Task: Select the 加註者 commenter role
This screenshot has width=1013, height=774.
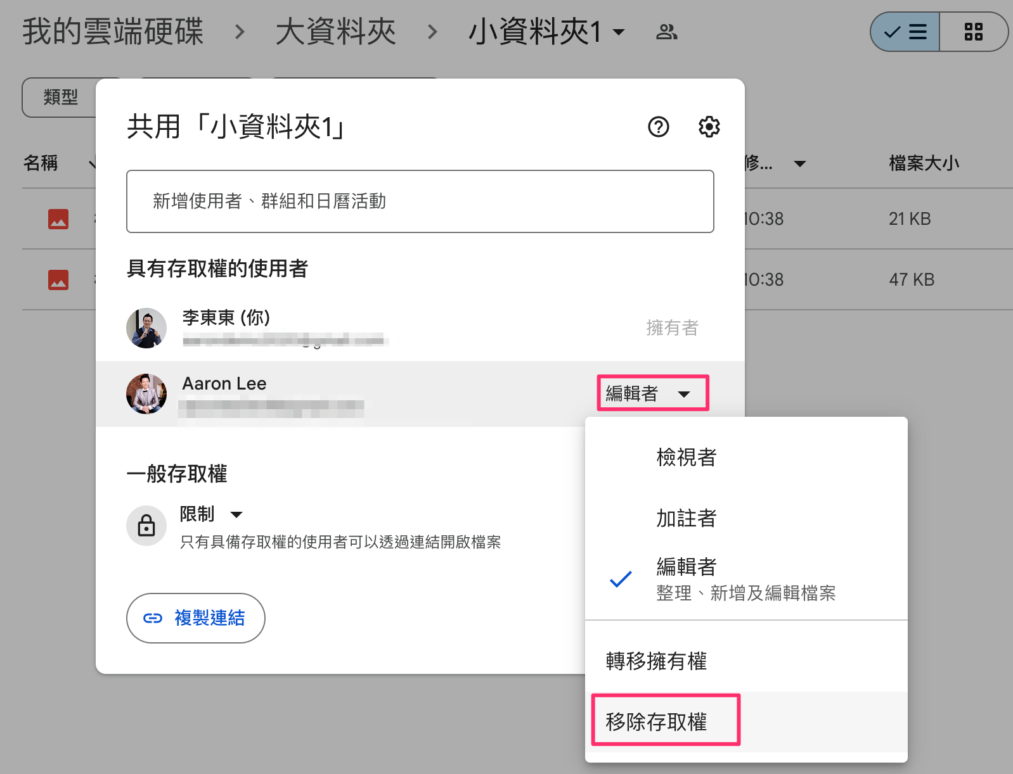Action: [687, 518]
